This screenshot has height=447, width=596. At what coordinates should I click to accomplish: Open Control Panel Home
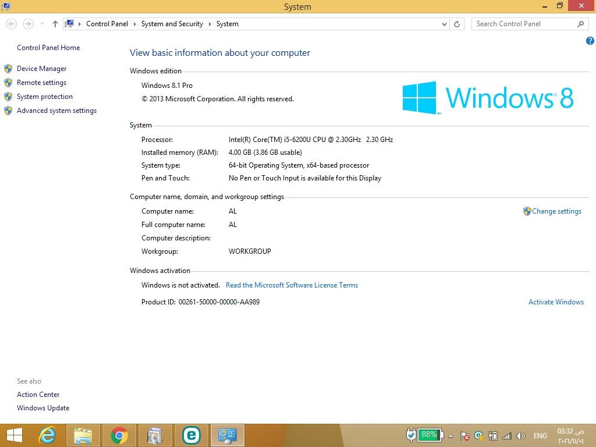pos(48,48)
